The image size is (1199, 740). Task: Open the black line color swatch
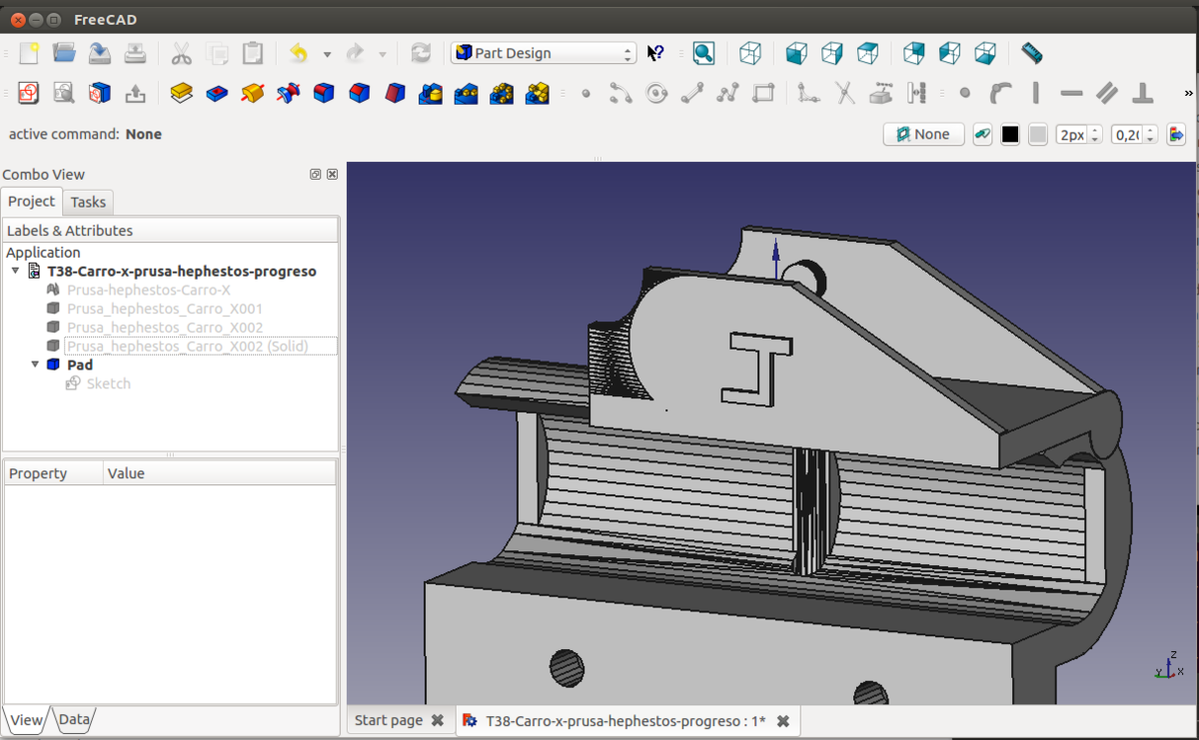[1010, 134]
